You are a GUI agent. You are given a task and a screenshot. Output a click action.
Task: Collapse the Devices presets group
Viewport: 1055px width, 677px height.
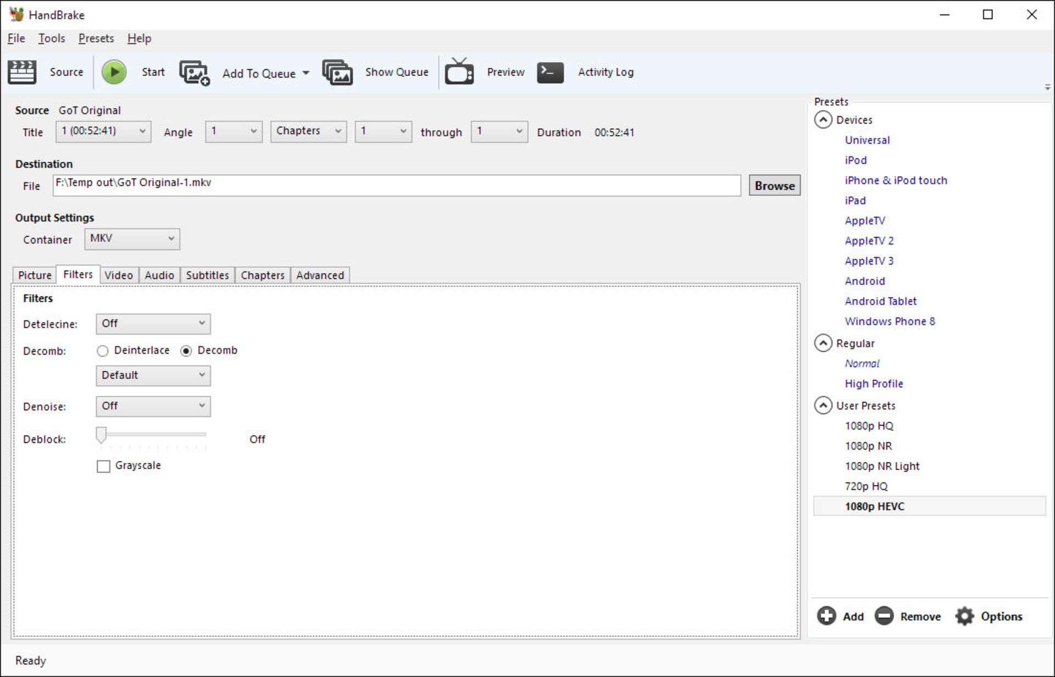[823, 120]
